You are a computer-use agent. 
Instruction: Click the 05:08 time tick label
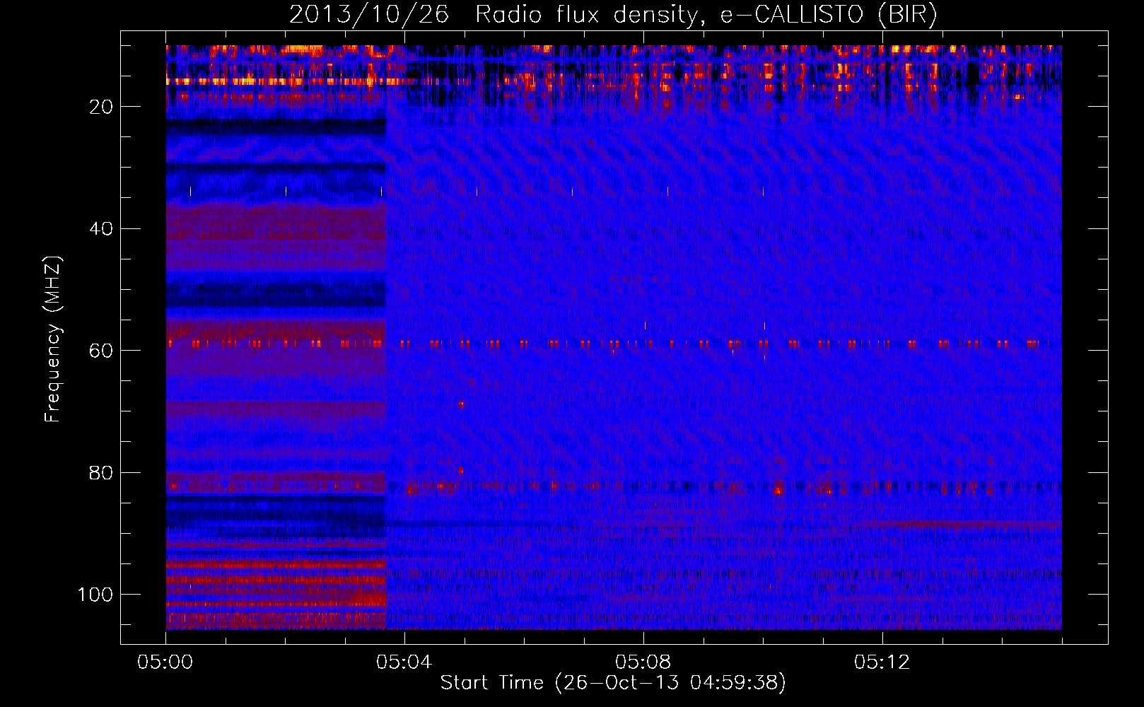[x=643, y=662]
